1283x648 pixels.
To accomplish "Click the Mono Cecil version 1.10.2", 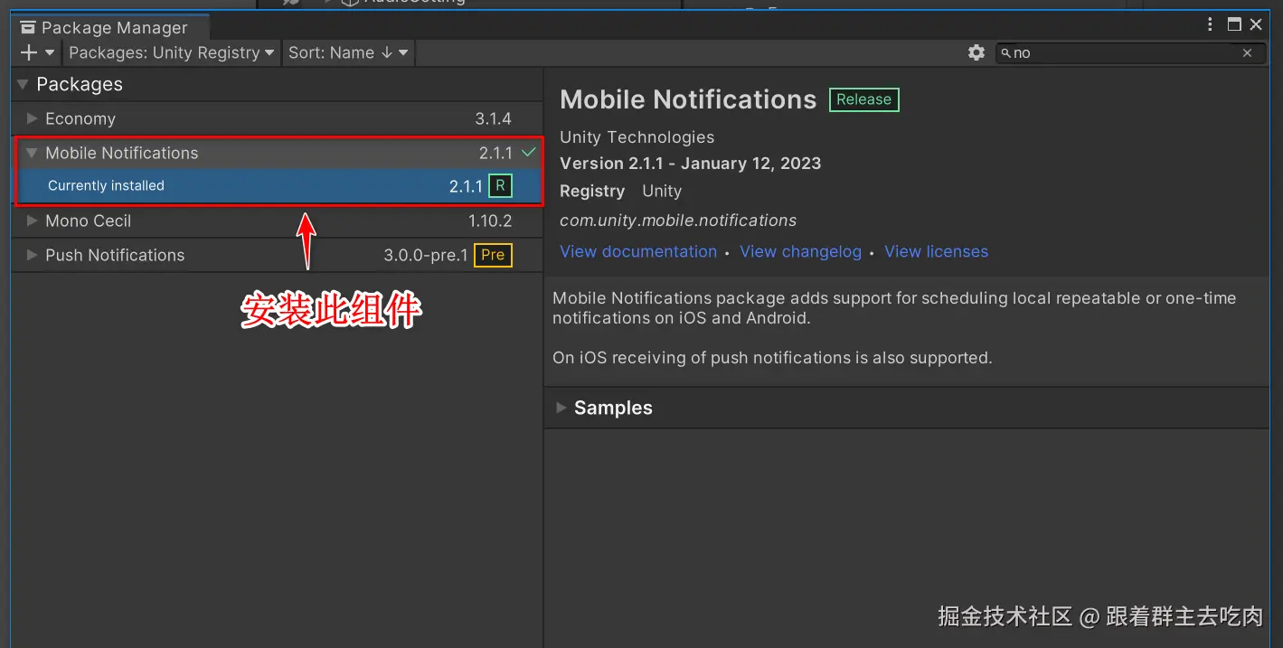I will pyautogui.click(x=490, y=221).
